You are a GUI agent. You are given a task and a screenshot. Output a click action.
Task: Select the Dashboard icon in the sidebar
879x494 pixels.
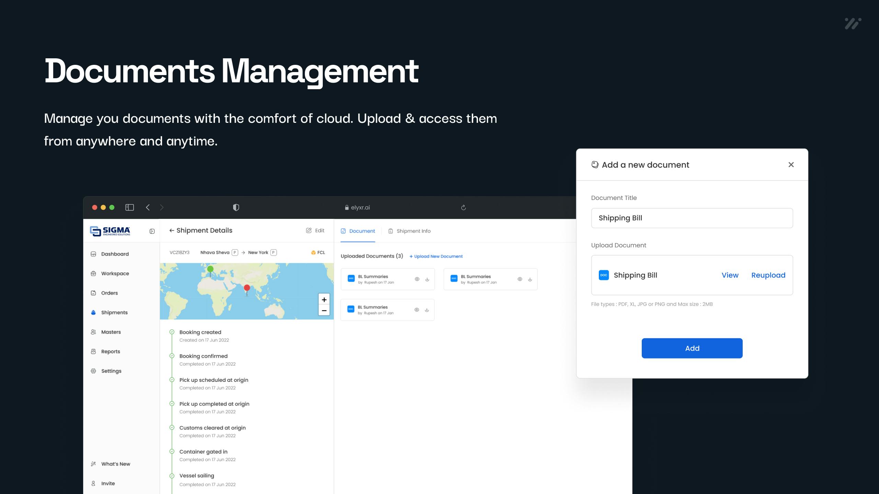tap(93, 254)
